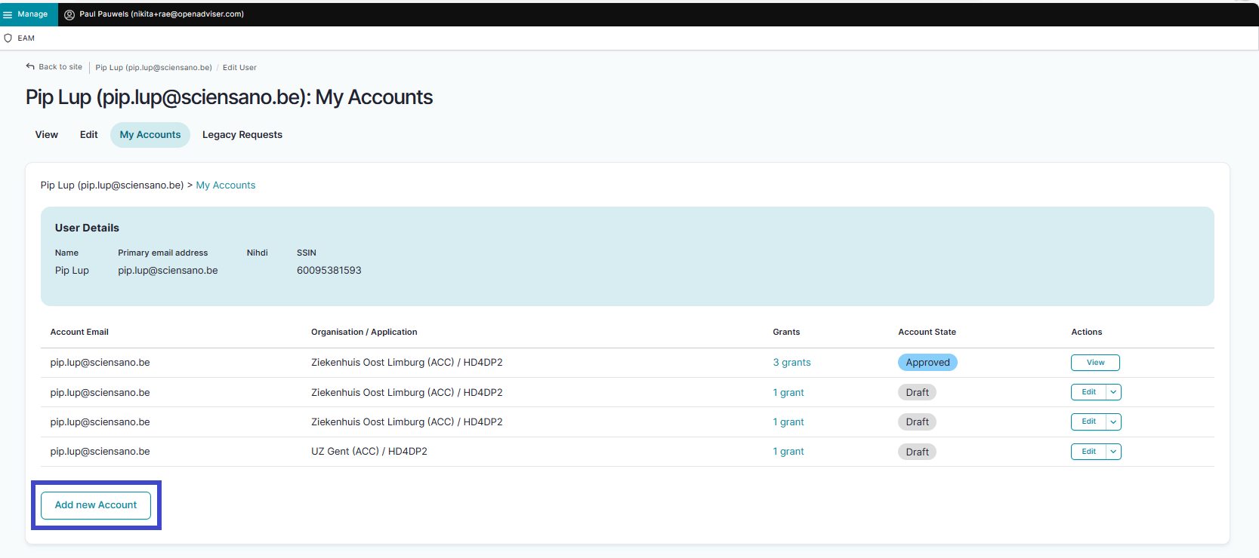1259x558 pixels.
Task: Select the Edit tab
Action: (88, 135)
